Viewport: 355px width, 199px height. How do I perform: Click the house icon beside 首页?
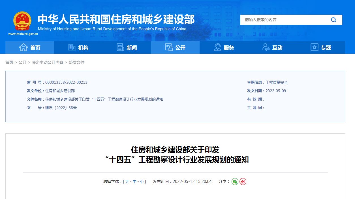pyautogui.click(x=23, y=48)
